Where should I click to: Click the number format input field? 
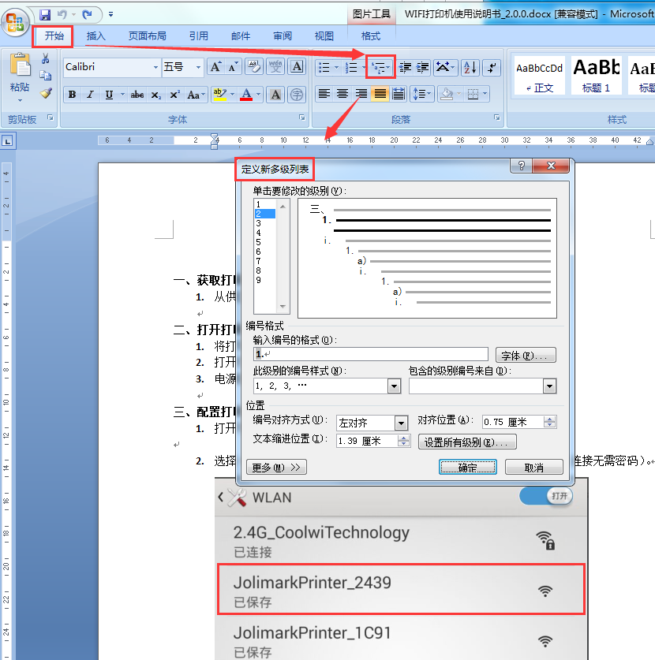pyautogui.click(x=371, y=354)
